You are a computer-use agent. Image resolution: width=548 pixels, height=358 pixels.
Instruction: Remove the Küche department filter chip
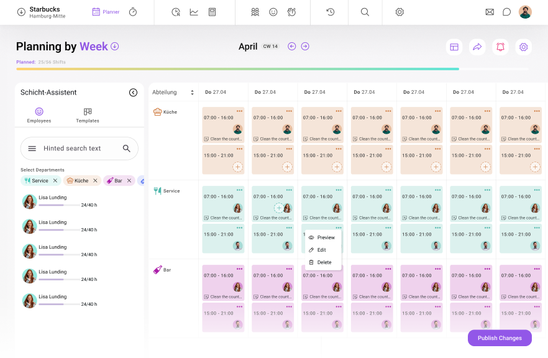95,181
